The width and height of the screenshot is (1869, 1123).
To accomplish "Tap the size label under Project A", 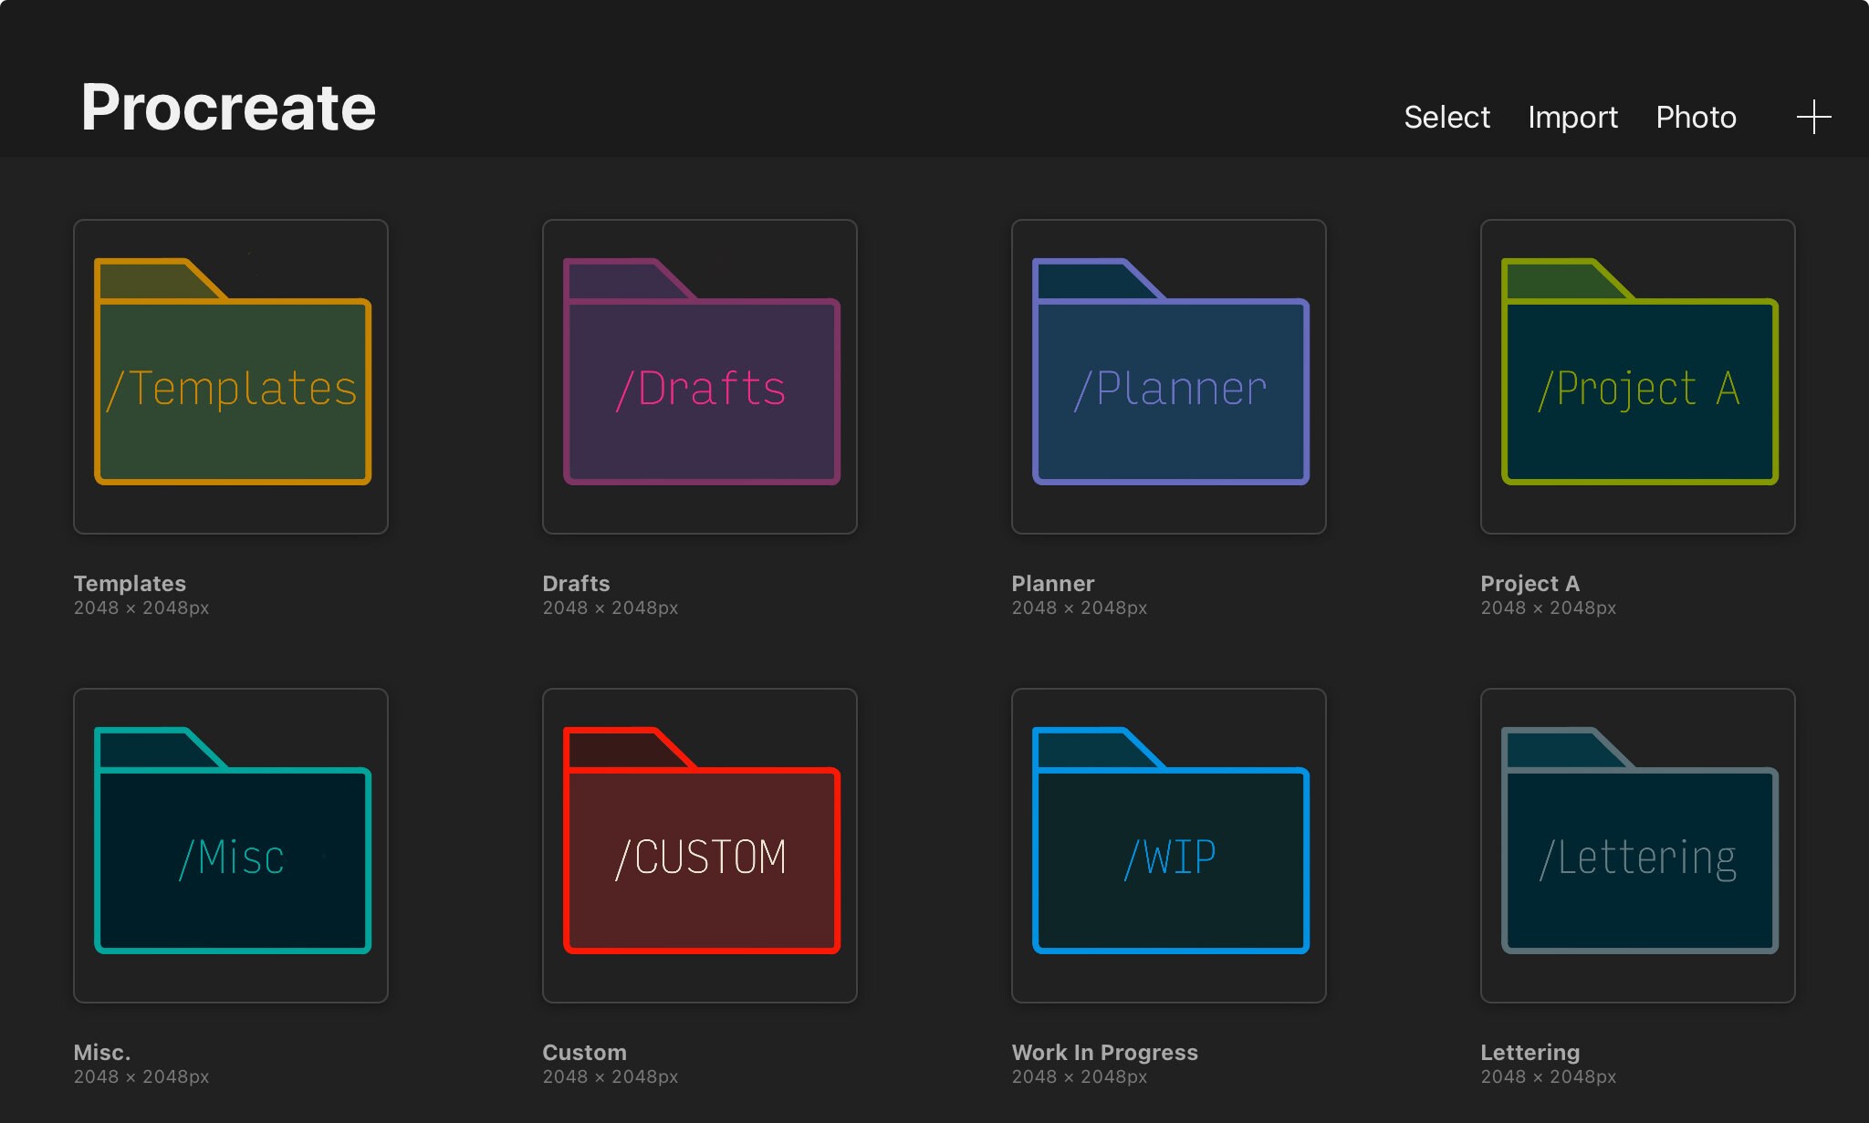I will point(1549,608).
